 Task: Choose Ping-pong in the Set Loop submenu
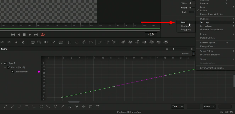(x=186, y=30)
